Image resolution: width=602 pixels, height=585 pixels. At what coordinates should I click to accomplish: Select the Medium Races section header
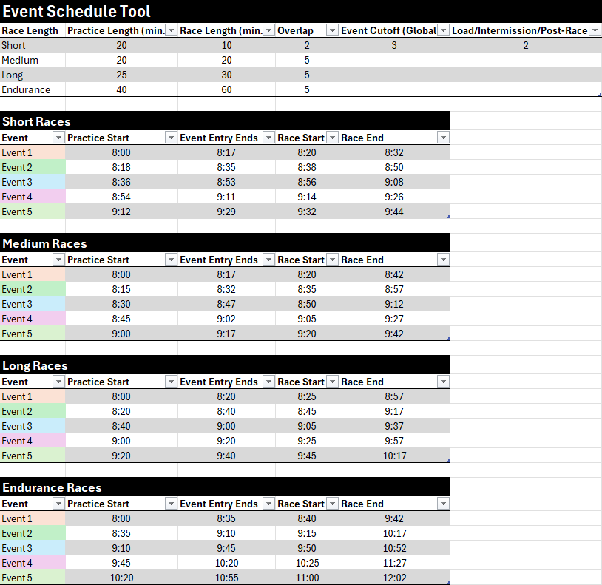click(x=225, y=243)
